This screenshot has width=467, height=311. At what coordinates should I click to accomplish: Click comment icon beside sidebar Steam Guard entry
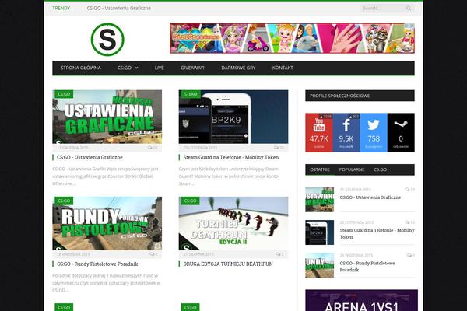coord(407,222)
